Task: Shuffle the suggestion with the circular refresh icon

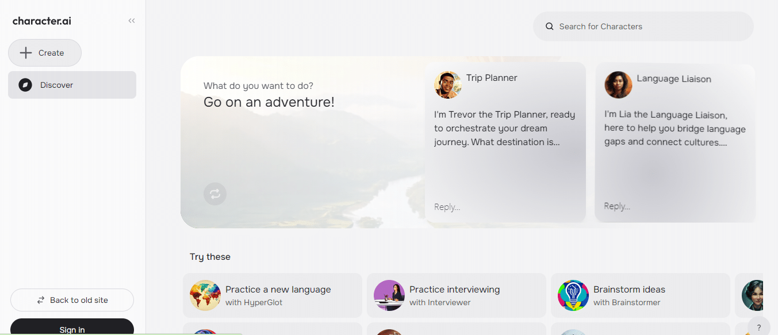Action: pyautogui.click(x=215, y=194)
